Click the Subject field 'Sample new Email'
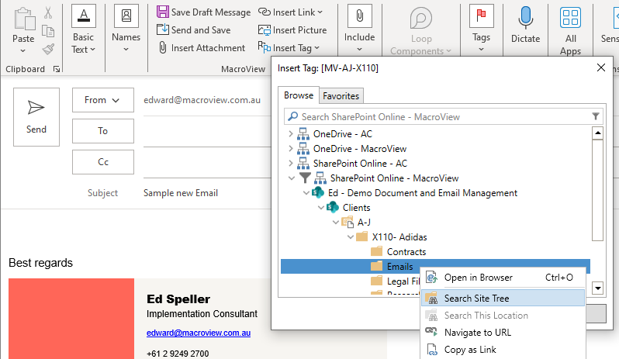The image size is (619, 359). click(181, 193)
